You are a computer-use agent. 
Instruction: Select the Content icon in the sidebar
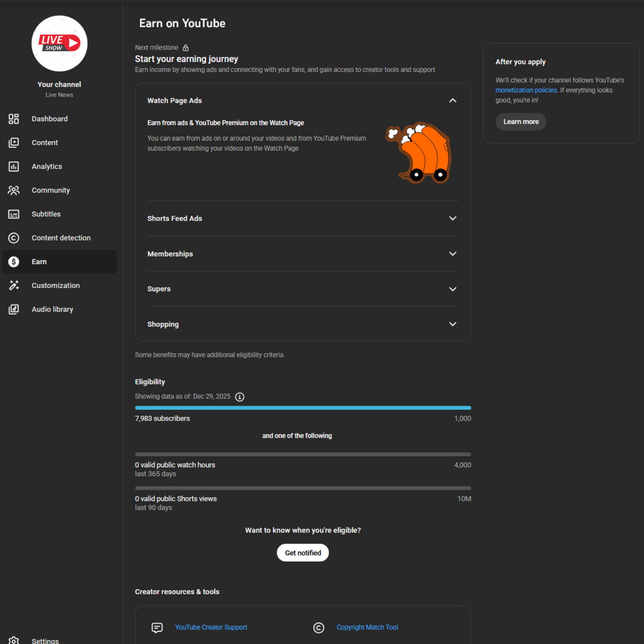click(14, 143)
